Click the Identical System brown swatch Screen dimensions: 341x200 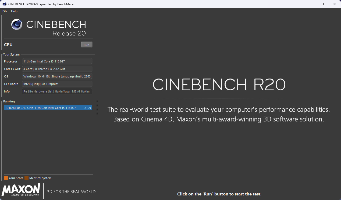[x=26, y=178]
